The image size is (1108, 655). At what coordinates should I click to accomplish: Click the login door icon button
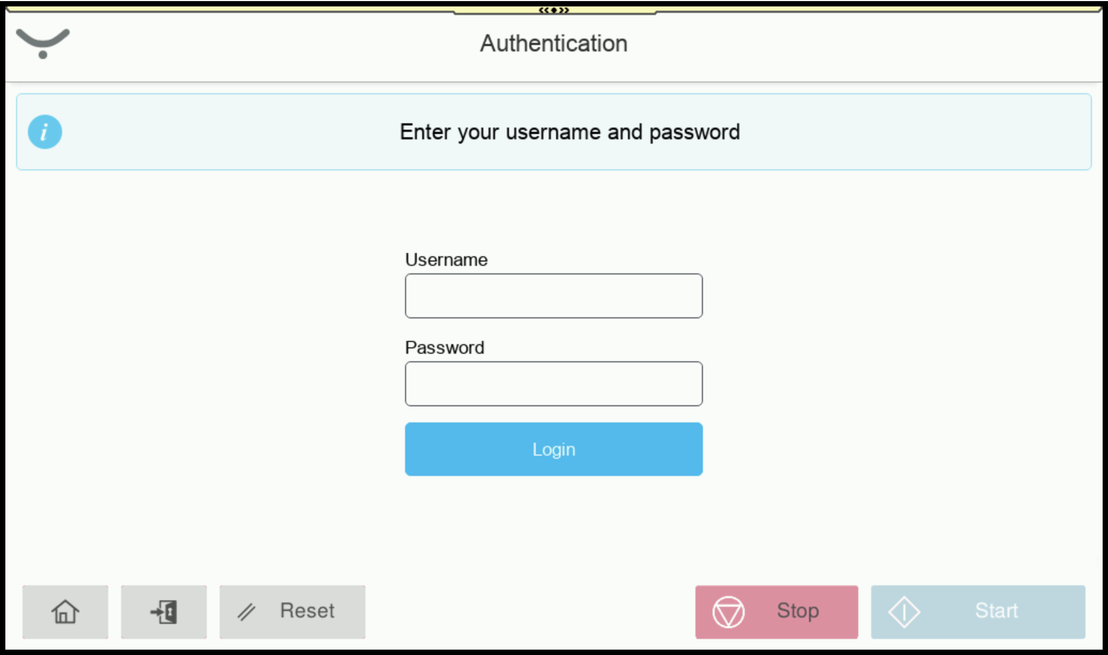(x=164, y=612)
